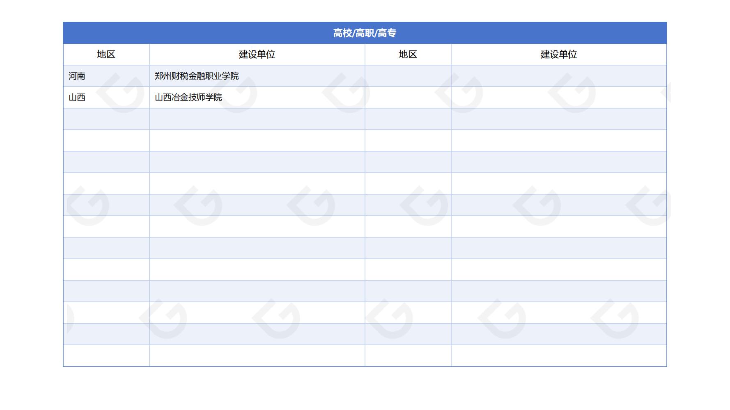Click empty cell directly right of 郑州财税金融职业学院
The width and height of the screenshot is (730, 410).
408,76
